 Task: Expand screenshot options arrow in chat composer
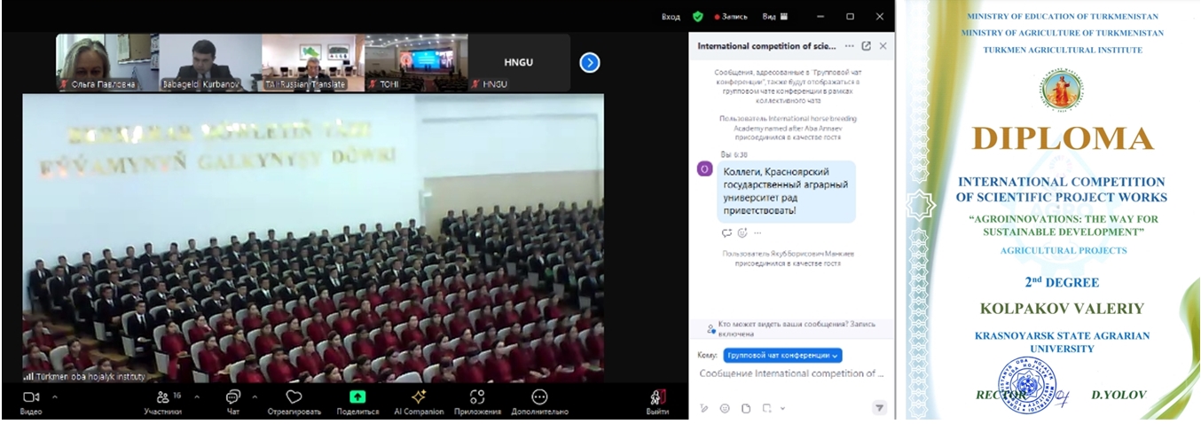point(782,408)
